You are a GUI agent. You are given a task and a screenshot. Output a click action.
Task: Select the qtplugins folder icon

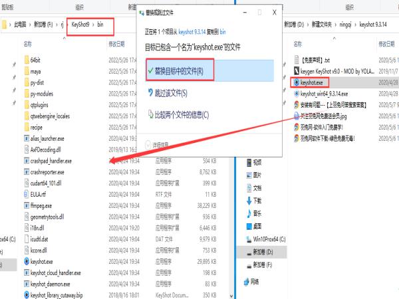coord(27,105)
